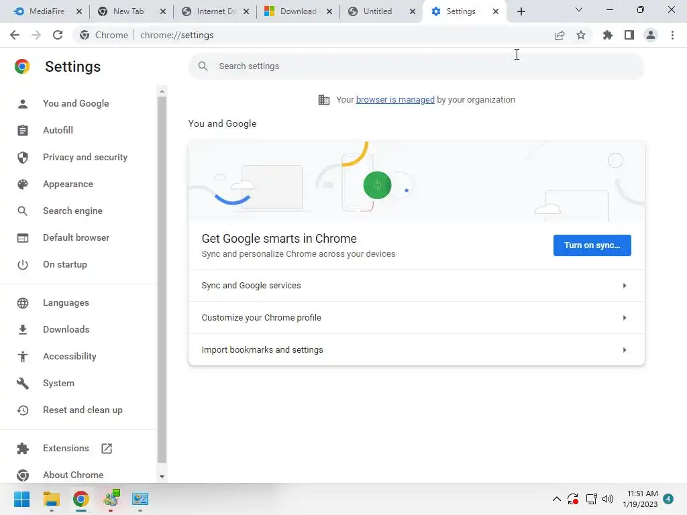
Task: Click the managed organization building icon
Action: pos(324,100)
